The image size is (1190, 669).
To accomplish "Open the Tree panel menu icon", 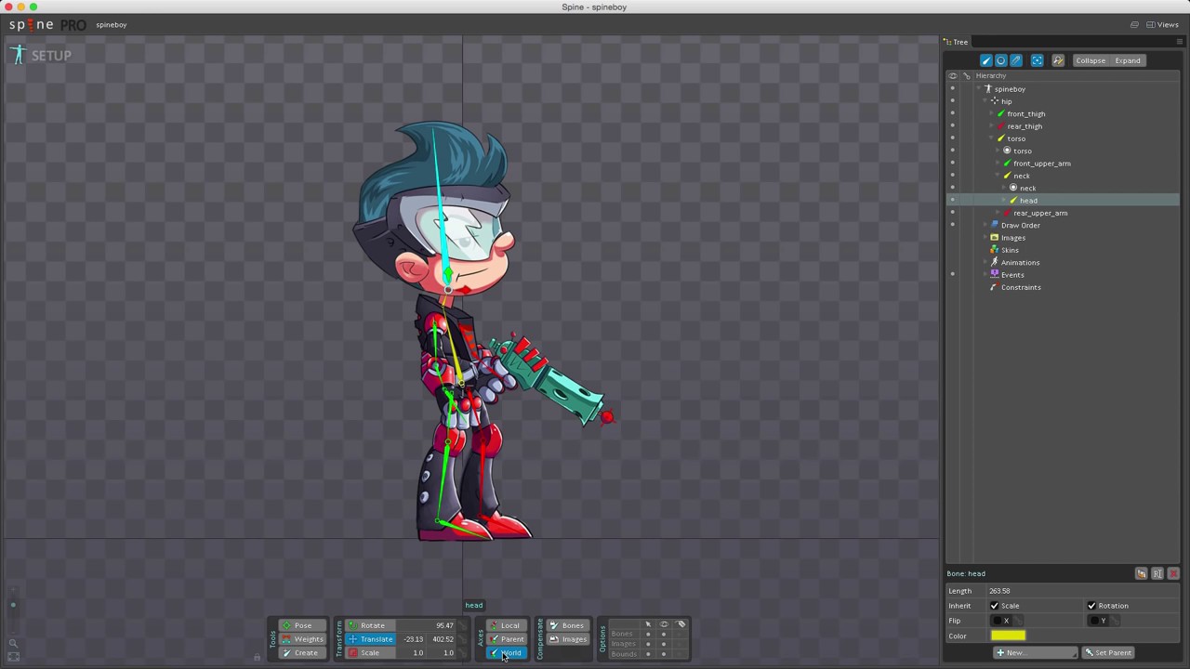I will tap(1180, 42).
